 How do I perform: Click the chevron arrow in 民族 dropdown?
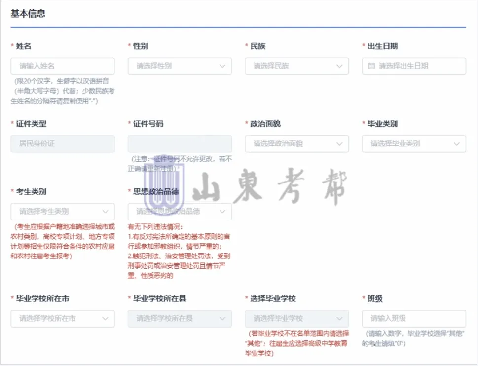tap(339, 66)
